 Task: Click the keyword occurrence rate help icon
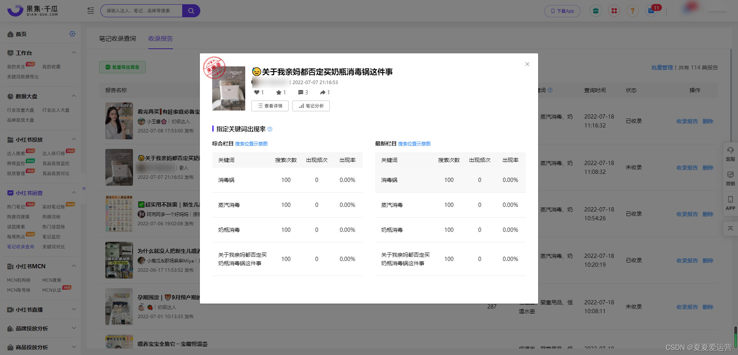pos(270,129)
